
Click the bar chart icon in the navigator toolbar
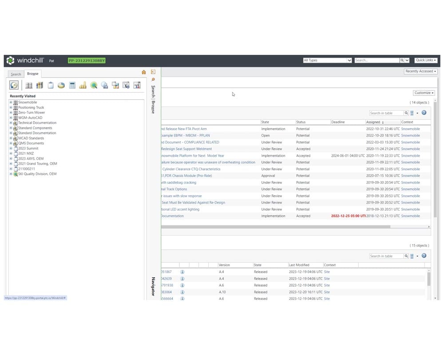pos(83,85)
